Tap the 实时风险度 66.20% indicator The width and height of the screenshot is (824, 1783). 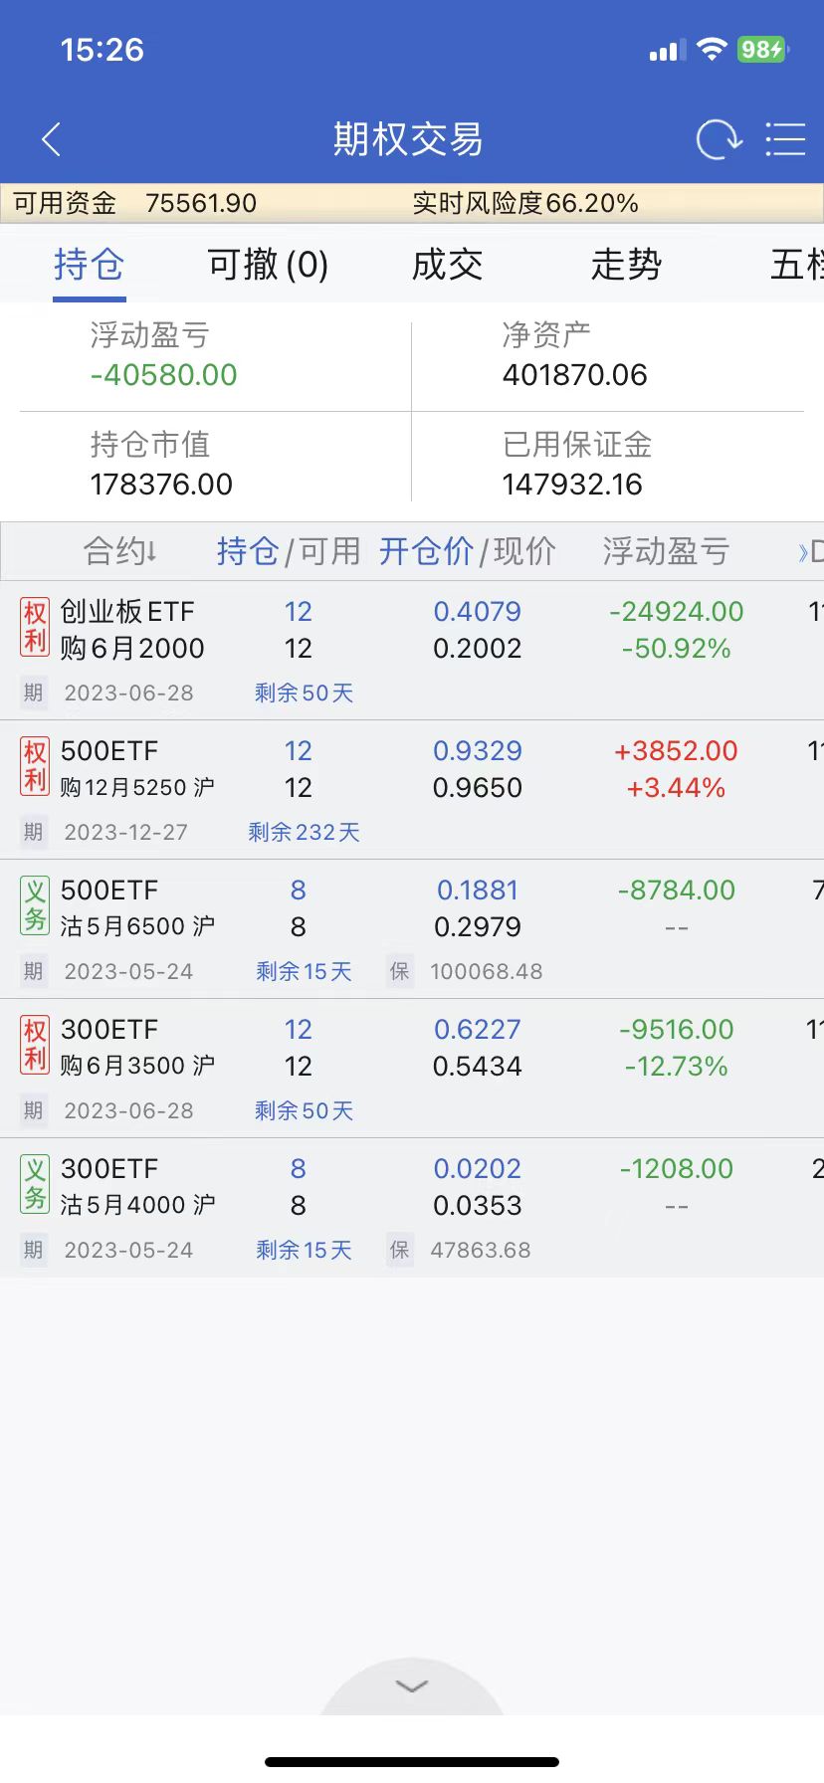tap(525, 204)
